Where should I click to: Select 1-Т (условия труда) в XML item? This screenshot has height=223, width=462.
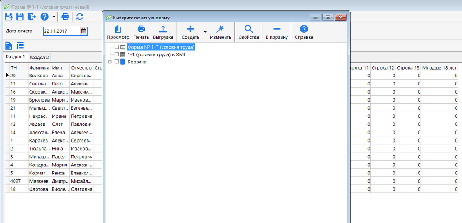[x=157, y=54]
